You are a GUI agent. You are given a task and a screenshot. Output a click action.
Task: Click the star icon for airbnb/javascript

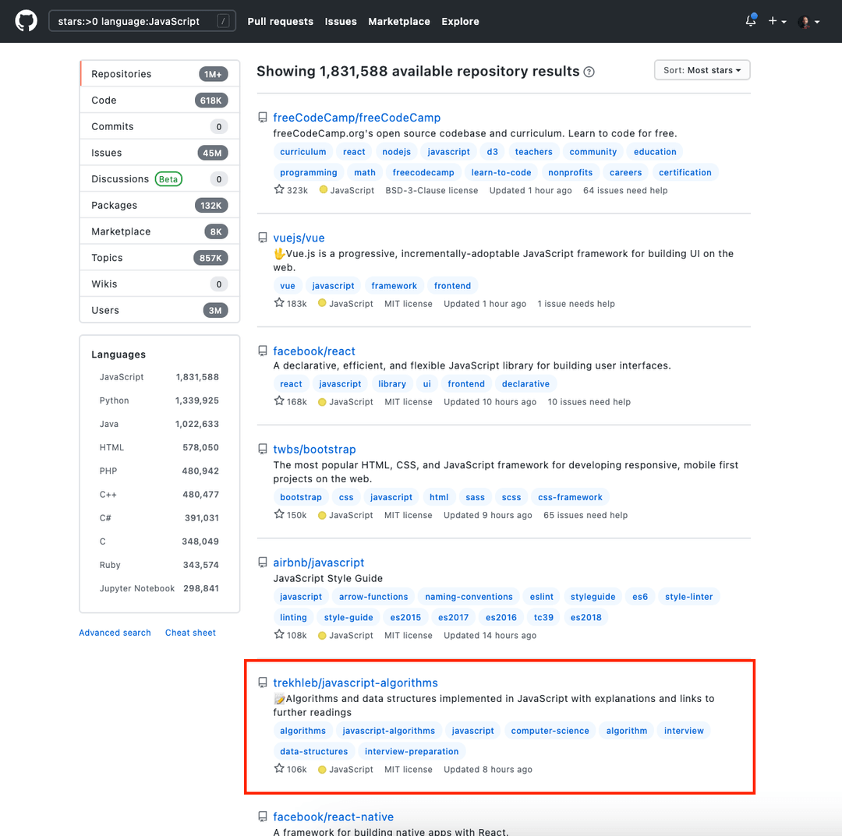click(279, 635)
